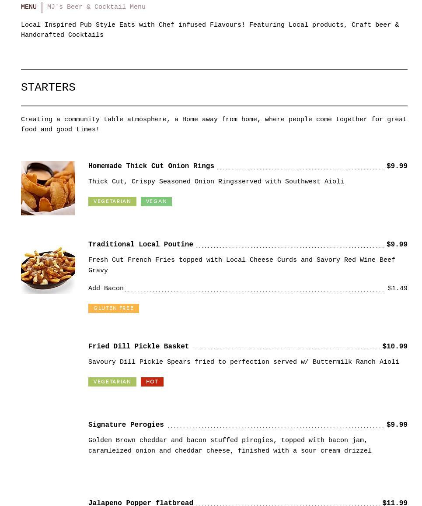The height and width of the screenshot is (506, 422).
Task: Open Signature Perogies item
Action: (126, 425)
